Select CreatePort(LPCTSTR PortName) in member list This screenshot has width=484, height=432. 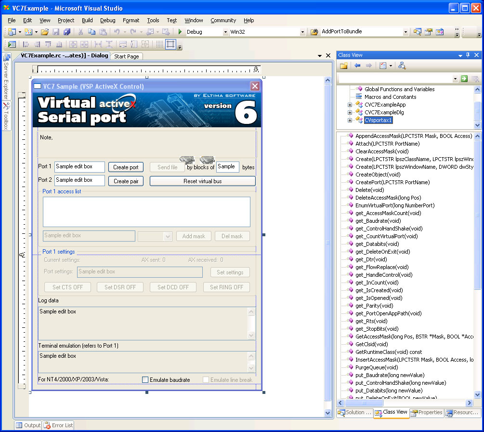click(392, 182)
